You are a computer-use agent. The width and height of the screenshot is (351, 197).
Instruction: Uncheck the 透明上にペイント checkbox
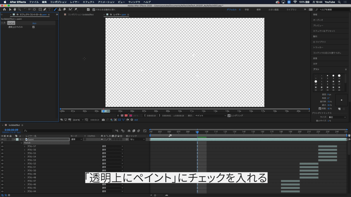(x=34, y=27)
